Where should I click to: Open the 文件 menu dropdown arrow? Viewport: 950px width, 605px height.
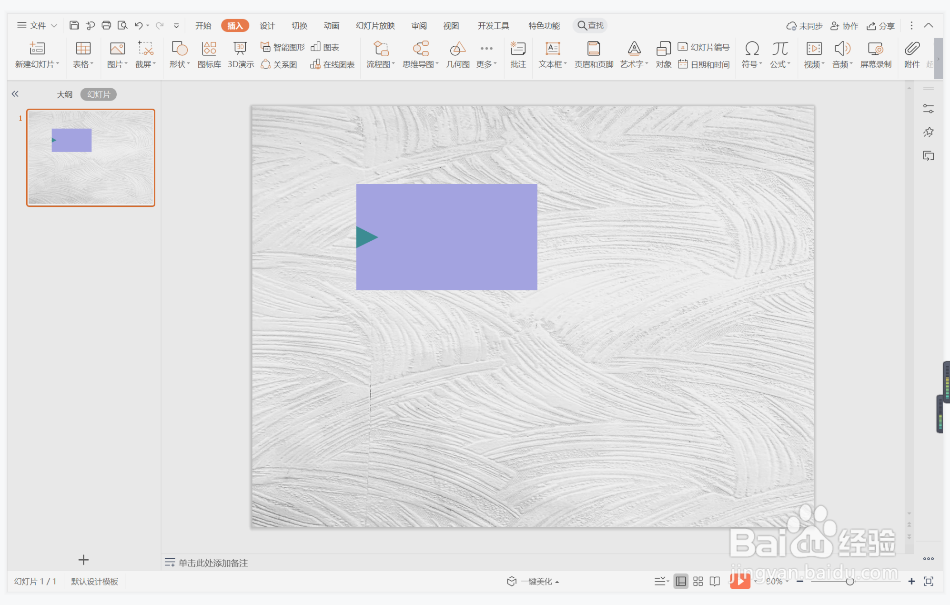[54, 26]
